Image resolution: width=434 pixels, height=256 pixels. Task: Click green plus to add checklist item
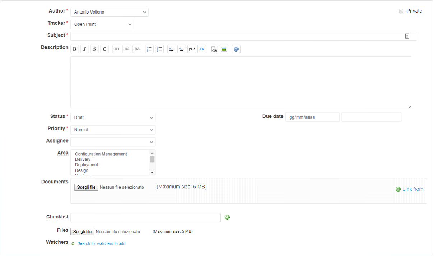click(x=227, y=217)
